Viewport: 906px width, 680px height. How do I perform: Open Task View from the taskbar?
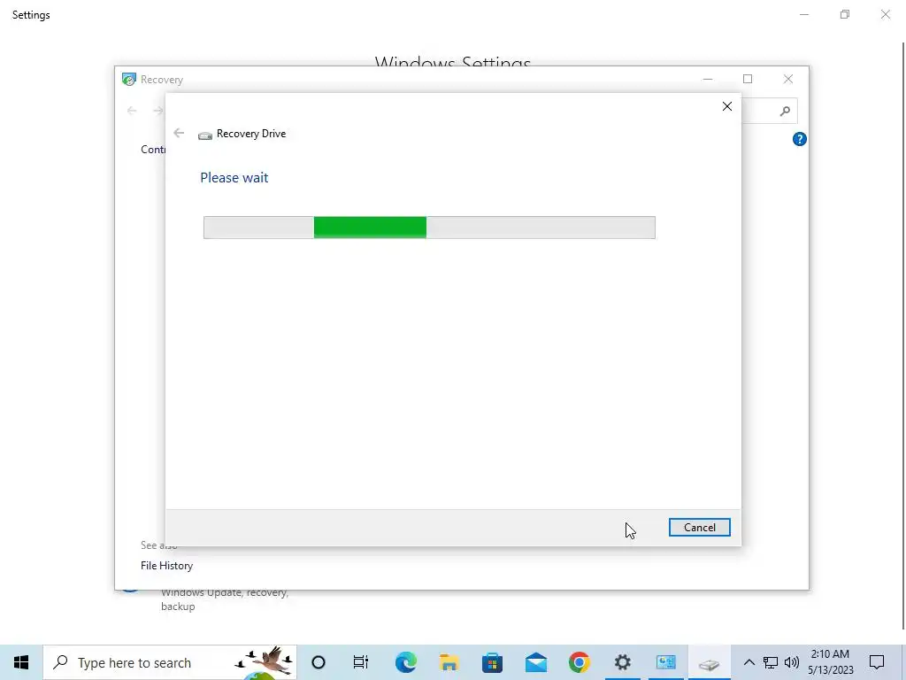click(361, 662)
